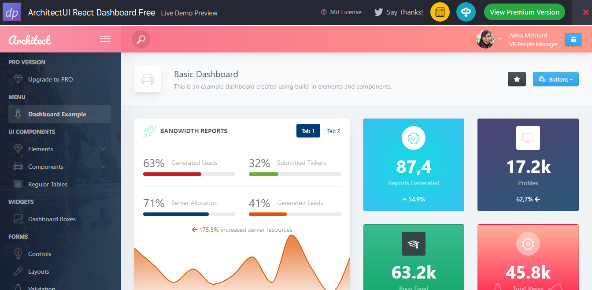Open user profile dropdown beside avatar
The image size is (592, 290).
[x=499, y=39]
